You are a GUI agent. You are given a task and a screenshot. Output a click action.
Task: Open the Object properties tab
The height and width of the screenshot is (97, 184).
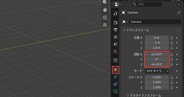click(116, 70)
